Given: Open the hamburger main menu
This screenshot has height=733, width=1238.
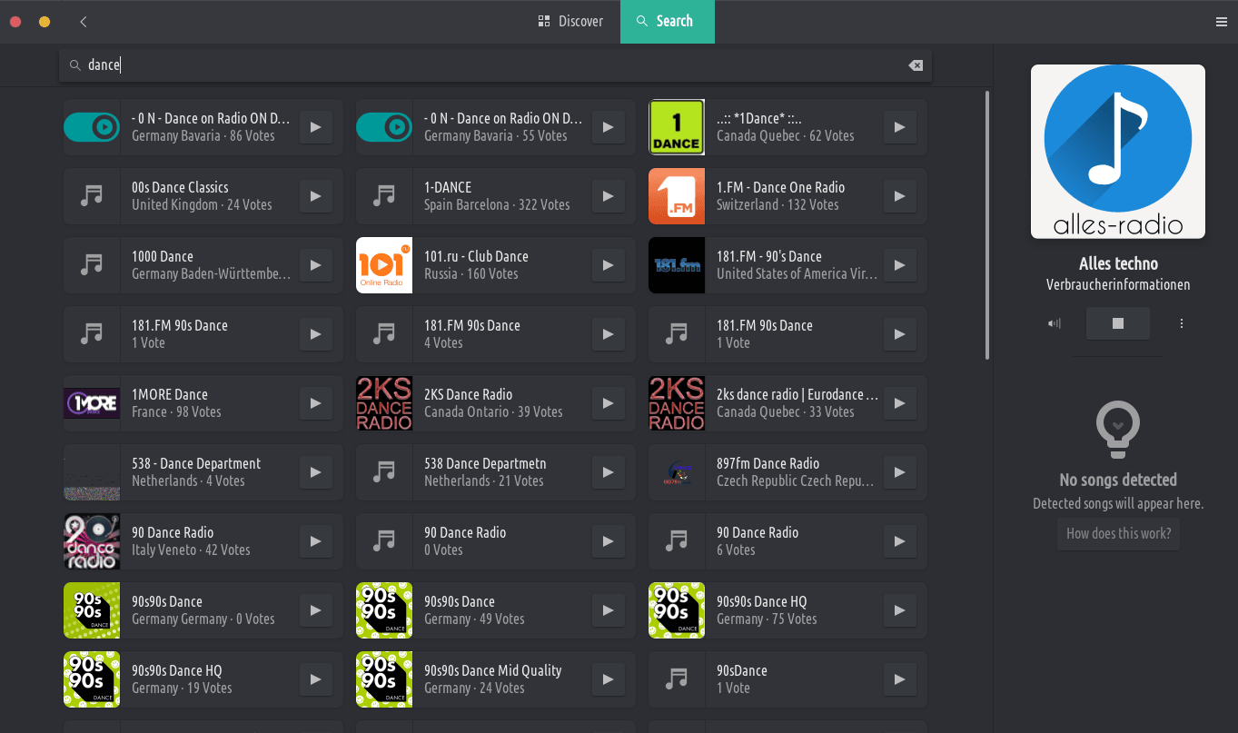Looking at the screenshot, I should coord(1222,22).
